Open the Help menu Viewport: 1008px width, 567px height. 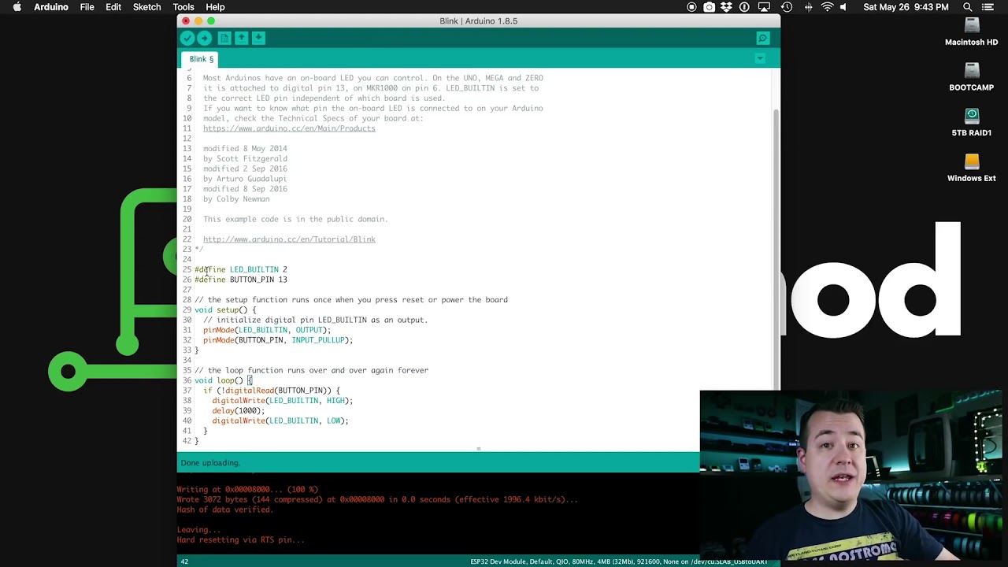(x=215, y=7)
